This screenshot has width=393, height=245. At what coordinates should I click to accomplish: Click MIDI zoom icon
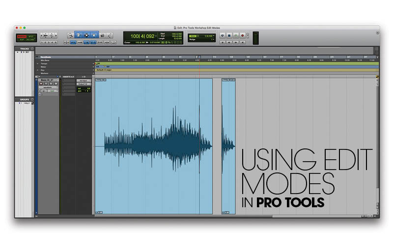click(52, 35)
